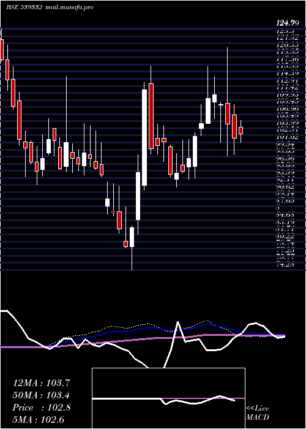
Task: Click the 112.91 price axis label
Action: coord(288,80)
